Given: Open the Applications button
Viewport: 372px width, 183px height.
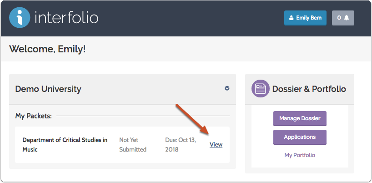Looking at the screenshot, I should click(x=300, y=137).
